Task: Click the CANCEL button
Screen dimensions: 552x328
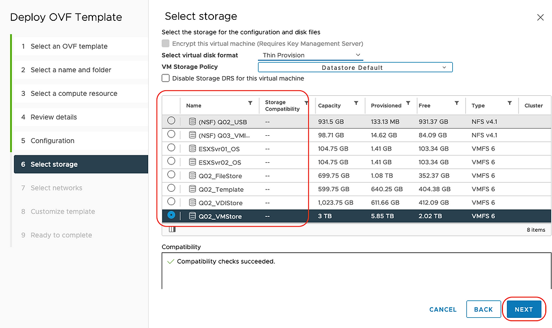Action: 443,309
